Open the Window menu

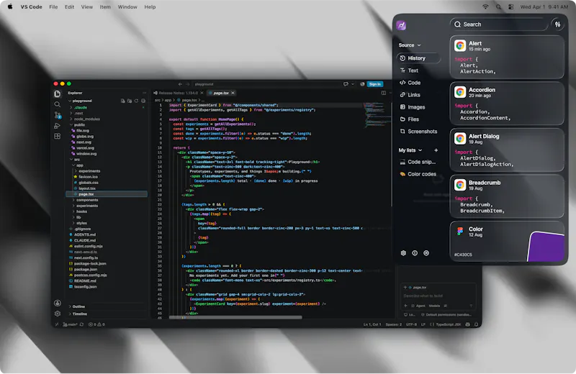127,6
